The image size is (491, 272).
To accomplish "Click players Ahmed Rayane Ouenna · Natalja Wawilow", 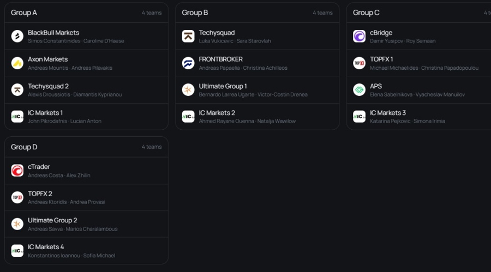I will pos(247,121).
